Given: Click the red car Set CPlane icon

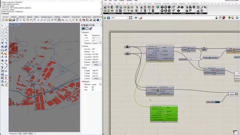Looking at the screenshot, I should [x=63, y=20].
